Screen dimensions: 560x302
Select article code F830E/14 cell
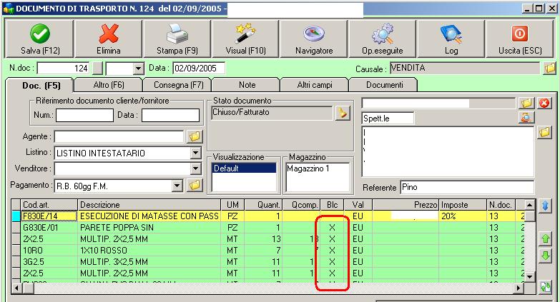pos(49,216)
